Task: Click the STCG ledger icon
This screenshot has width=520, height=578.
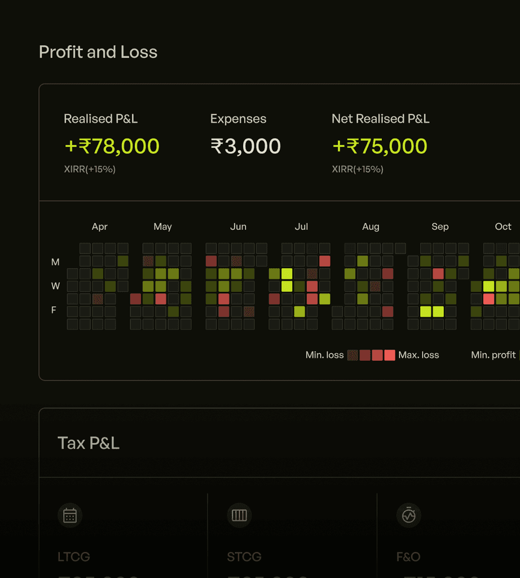Action: [239, 515]
